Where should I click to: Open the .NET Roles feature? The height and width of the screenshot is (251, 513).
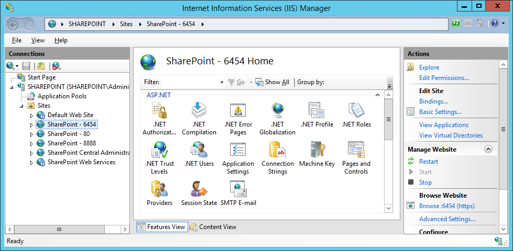tap(356, 115)
